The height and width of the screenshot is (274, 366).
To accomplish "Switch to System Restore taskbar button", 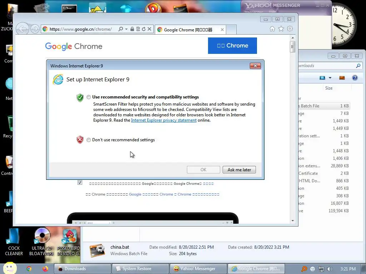I will click(140, 269).
